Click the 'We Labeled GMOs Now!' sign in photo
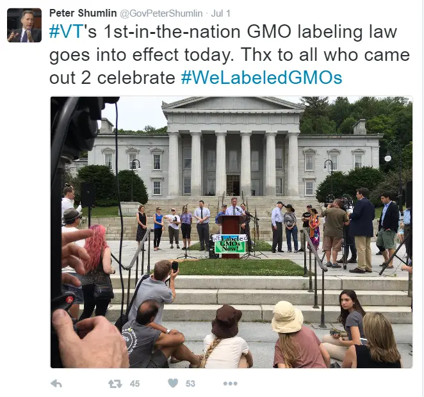 click(x=230, y=244)
